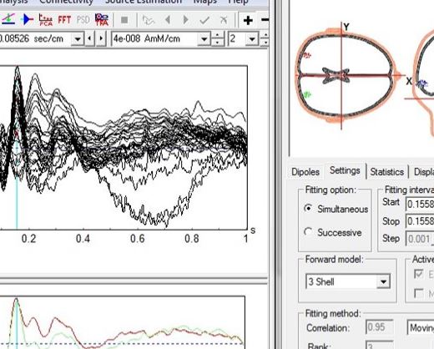Image resolution: width=434 pixels, height=349 pixels.
Task: Switch to the Dipoles tab
Action: (305, 172)
